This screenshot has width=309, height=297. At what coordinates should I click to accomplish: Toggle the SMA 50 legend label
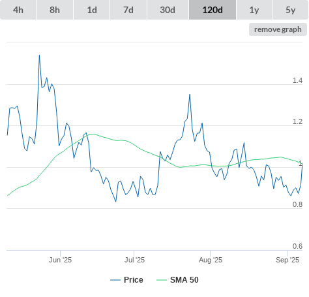[184, 280]
